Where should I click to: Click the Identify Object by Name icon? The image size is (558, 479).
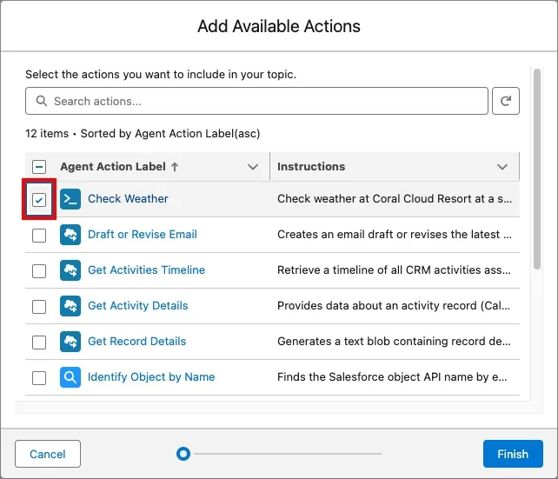pyautogui.click(x=70, y=377)
